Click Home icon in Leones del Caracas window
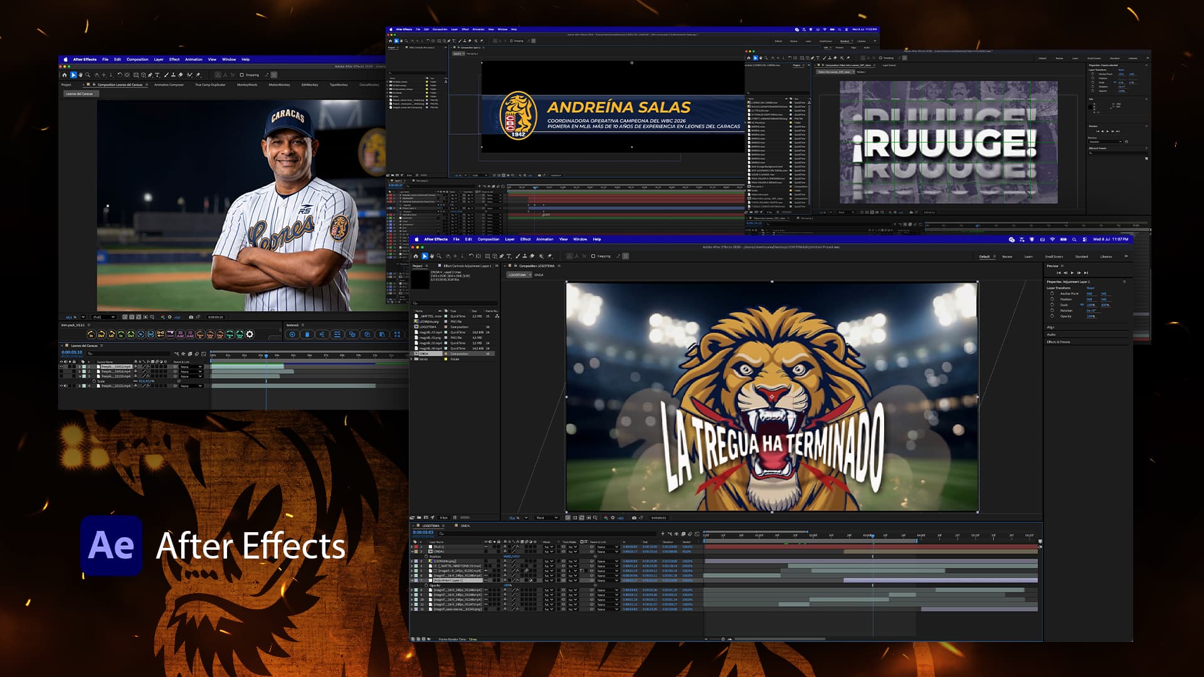Screen dimensions: 1204x677 (x=64, y=75)
